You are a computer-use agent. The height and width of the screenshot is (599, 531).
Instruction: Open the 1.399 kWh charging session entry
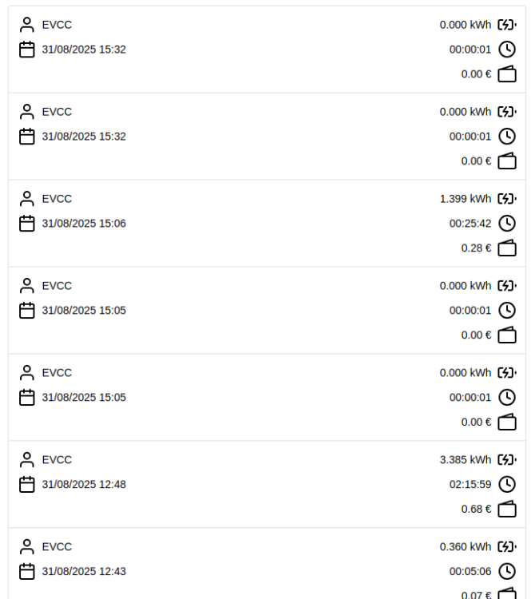point(267,224)
